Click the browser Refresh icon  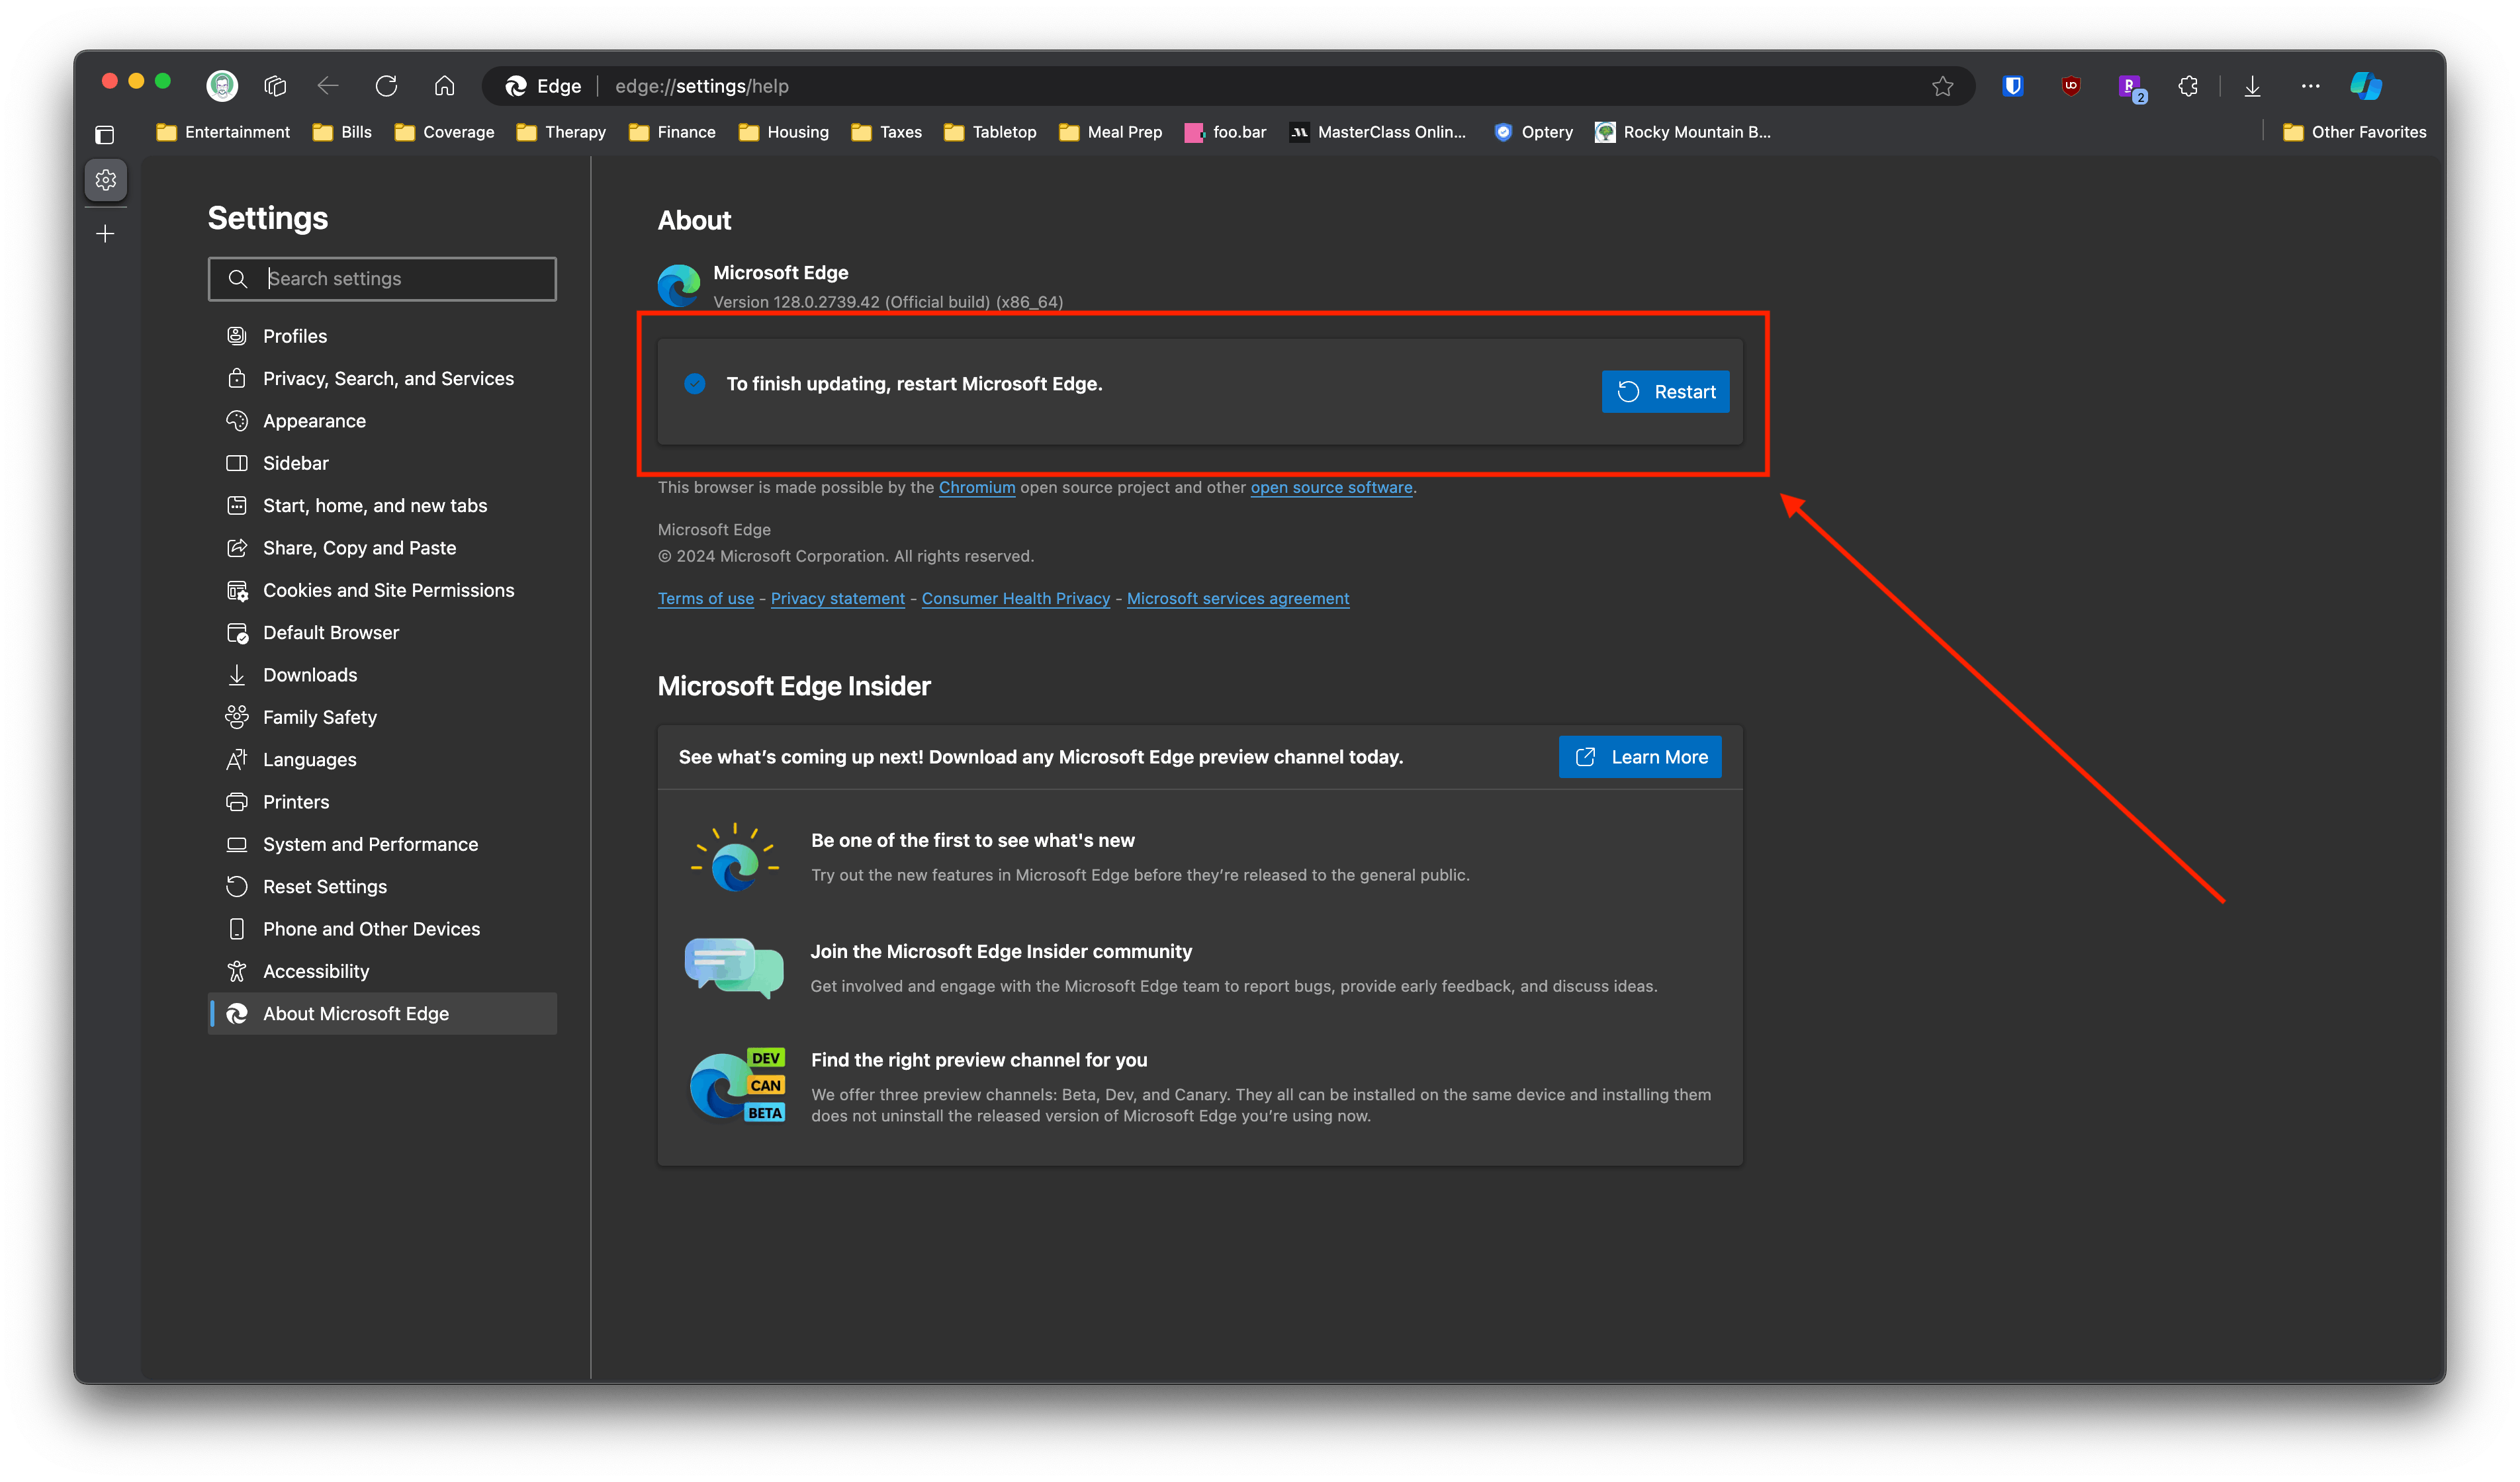(386, 86)
